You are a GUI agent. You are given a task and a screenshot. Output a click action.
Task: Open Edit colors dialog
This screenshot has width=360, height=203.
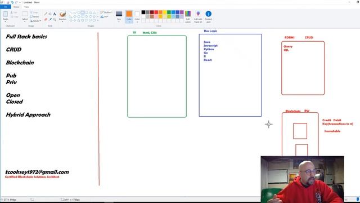point(188,16)
